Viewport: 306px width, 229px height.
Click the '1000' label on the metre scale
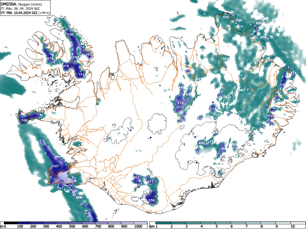point(138,226)
